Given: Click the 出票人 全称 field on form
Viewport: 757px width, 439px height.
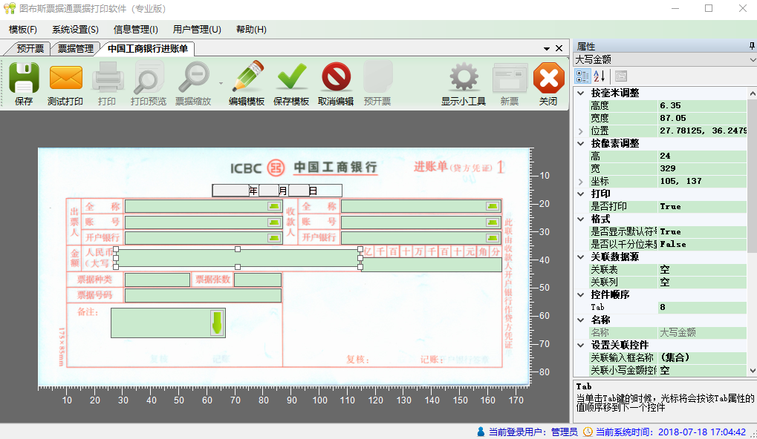Looking at the screenshot, I should tap(197, 206).
